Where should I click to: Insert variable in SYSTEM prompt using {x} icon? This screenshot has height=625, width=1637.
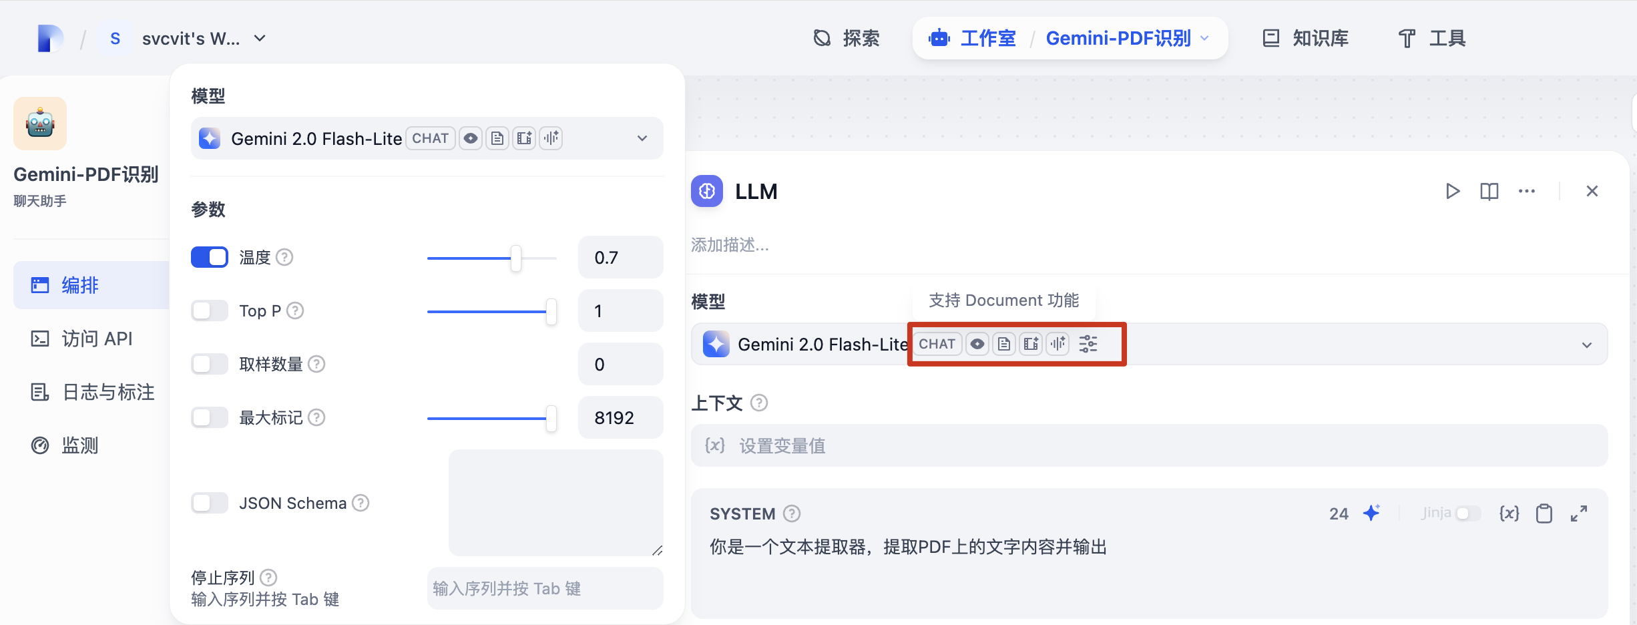tap(1509, 513)
